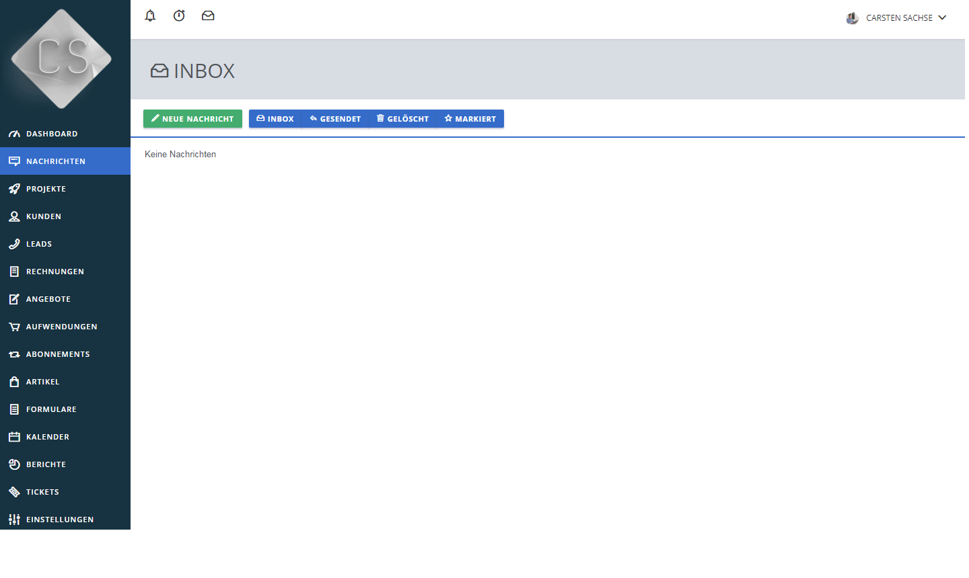969x578 pixels.
Task: Click the CS diamond logo
Action: click(62, 58)
